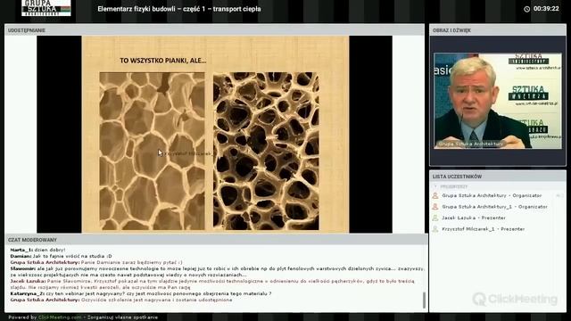
Task: Click Jacek Łazuka's chat reply 'Panie Sławomirze'
Action: click(212, 284)
